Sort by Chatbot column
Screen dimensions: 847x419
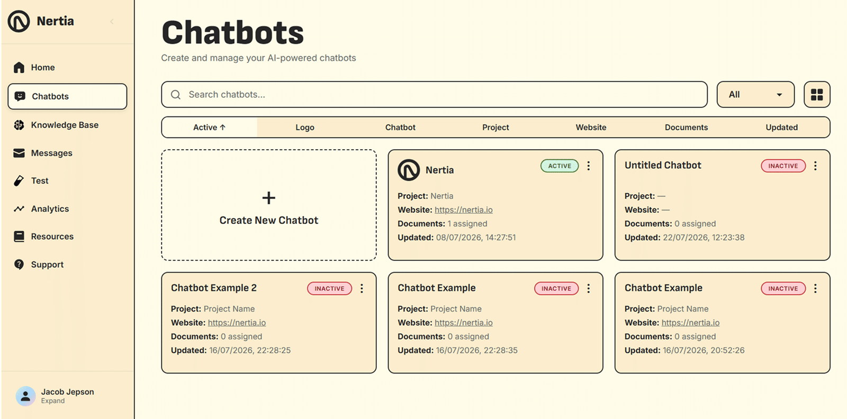tap(400, 127)
